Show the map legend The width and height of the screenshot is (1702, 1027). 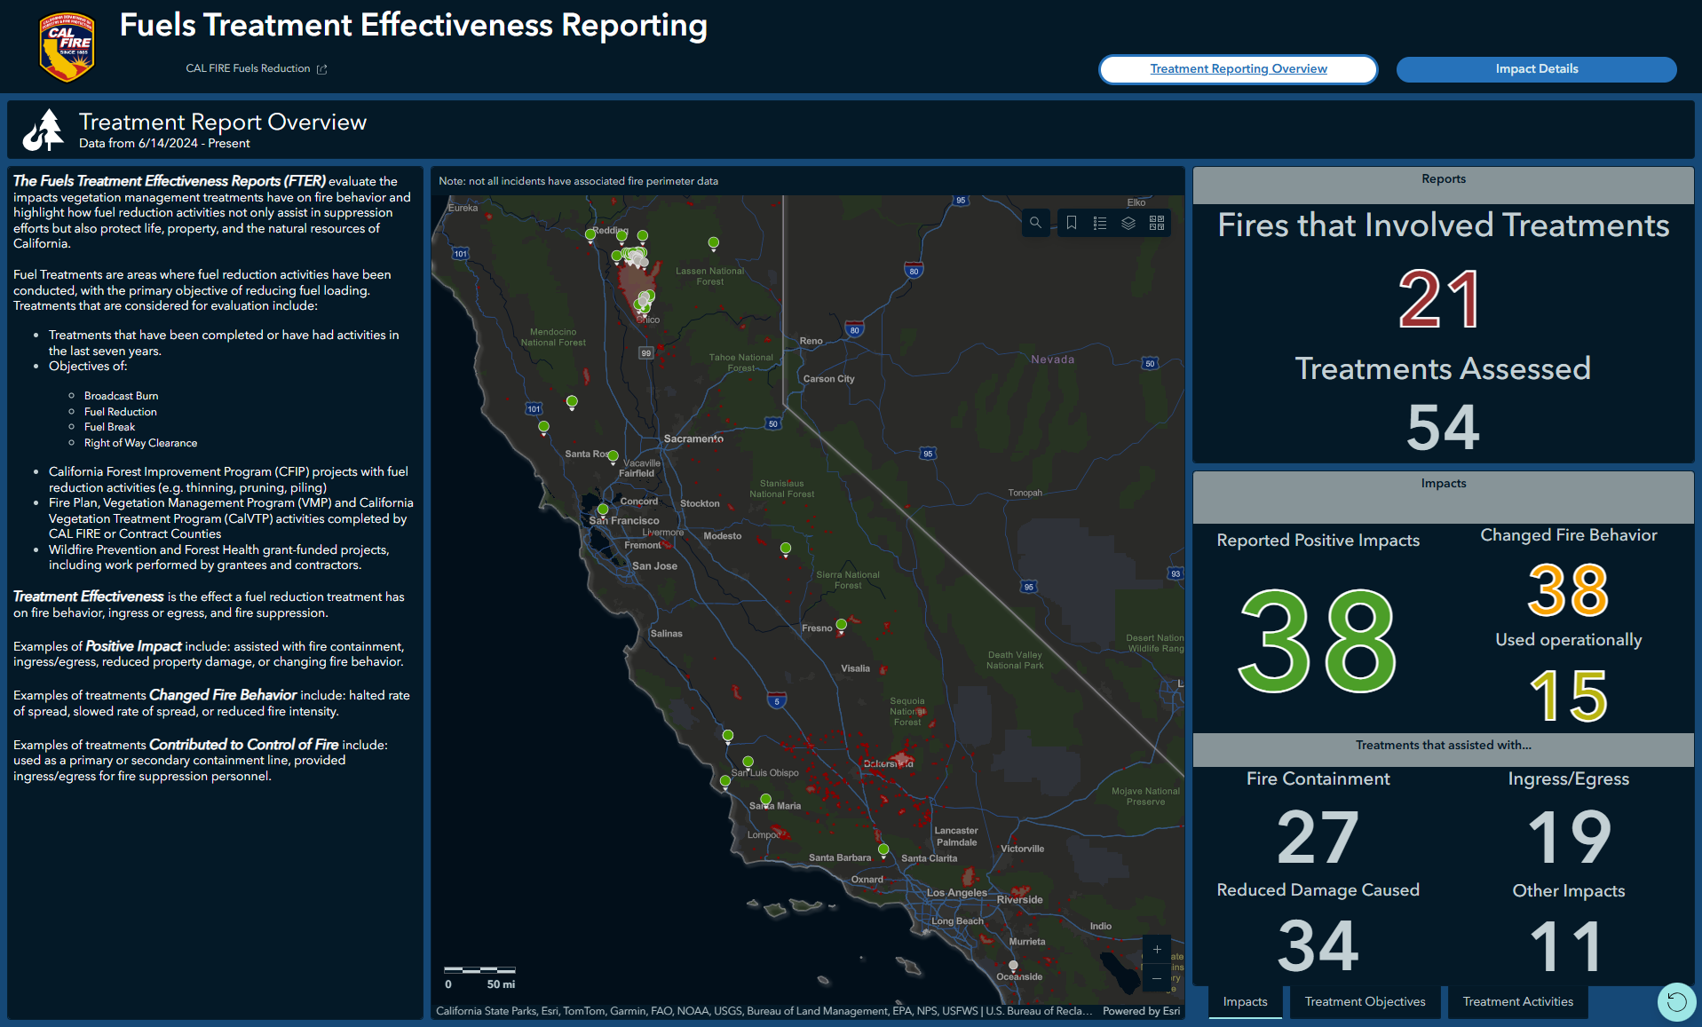click(1100, 223)
